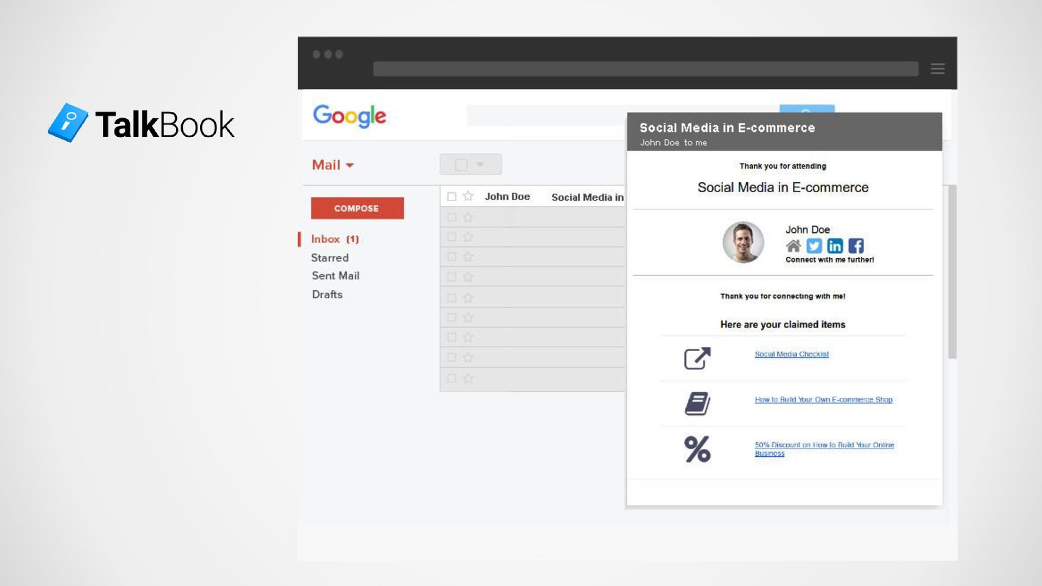
Task: Click the home website icon under John Doe
Action: point(793,246)
